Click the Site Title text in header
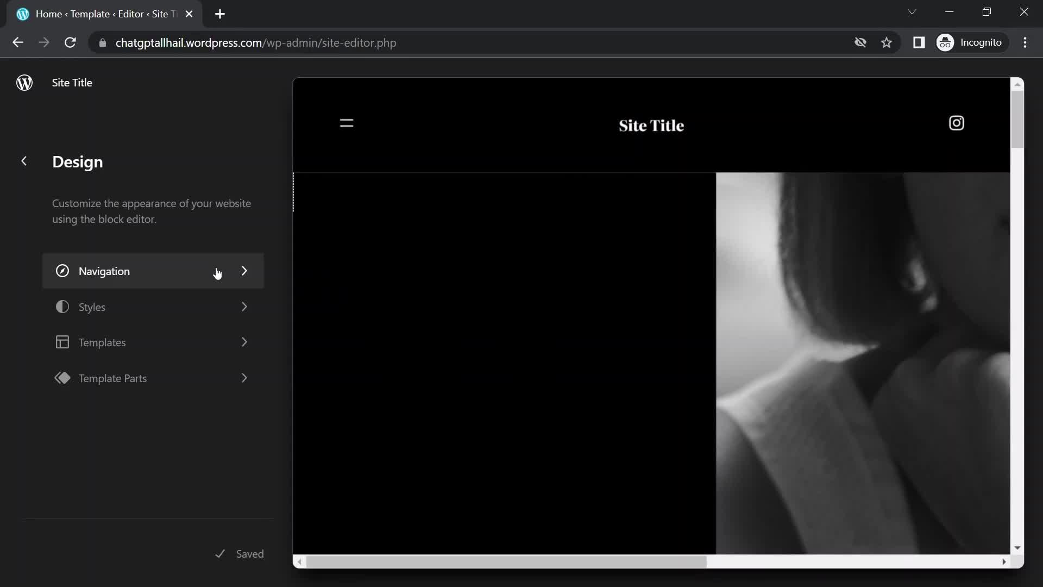 650,124
